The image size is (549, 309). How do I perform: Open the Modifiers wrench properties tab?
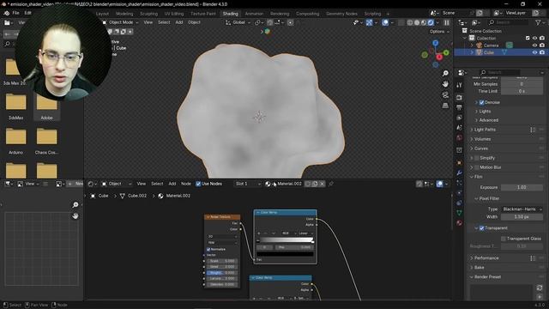point(459,173)
